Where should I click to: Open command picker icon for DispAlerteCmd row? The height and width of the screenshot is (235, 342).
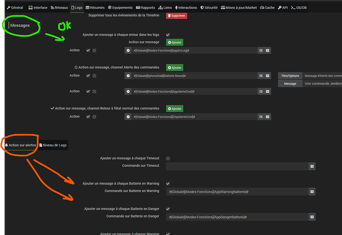coord(268,117)
